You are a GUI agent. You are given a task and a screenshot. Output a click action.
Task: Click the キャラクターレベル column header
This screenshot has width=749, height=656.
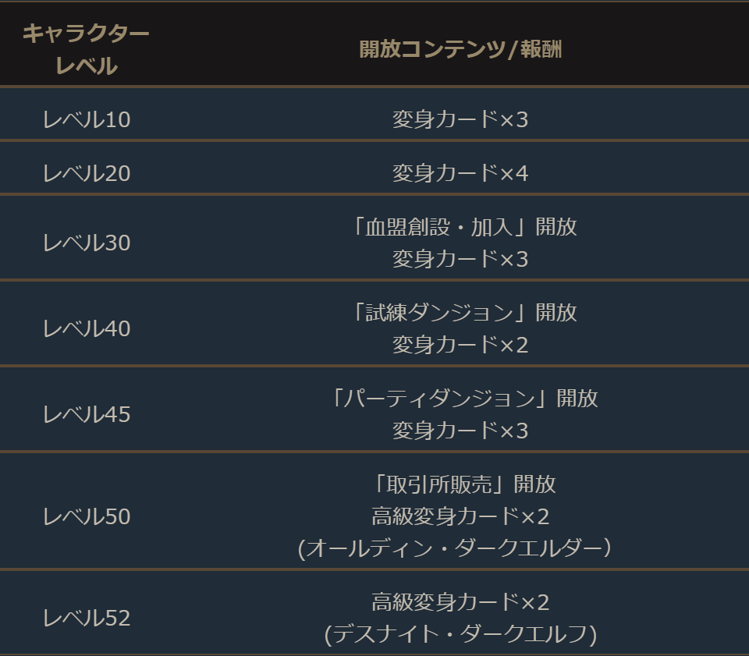coord(86,49)
